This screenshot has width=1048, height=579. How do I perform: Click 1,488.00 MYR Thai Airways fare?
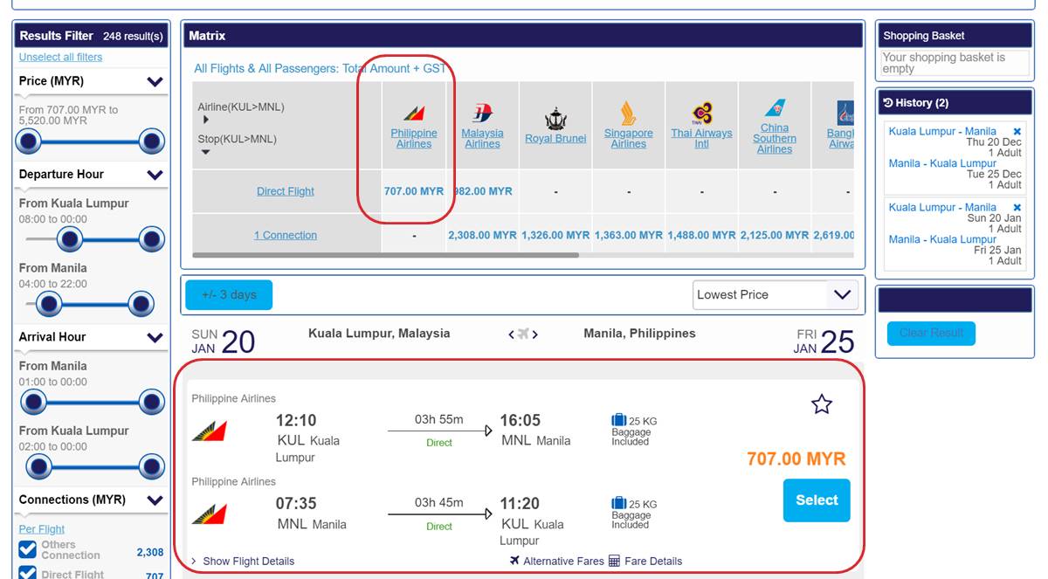(x=702, y=236)
